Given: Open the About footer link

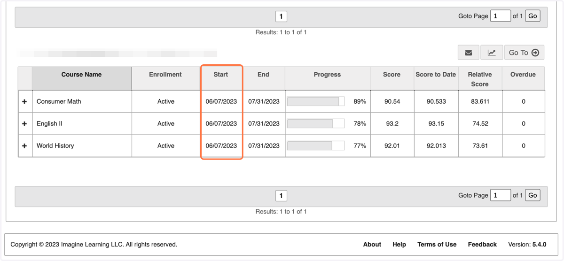Looking at the screenshot, I should click(372, 245).
